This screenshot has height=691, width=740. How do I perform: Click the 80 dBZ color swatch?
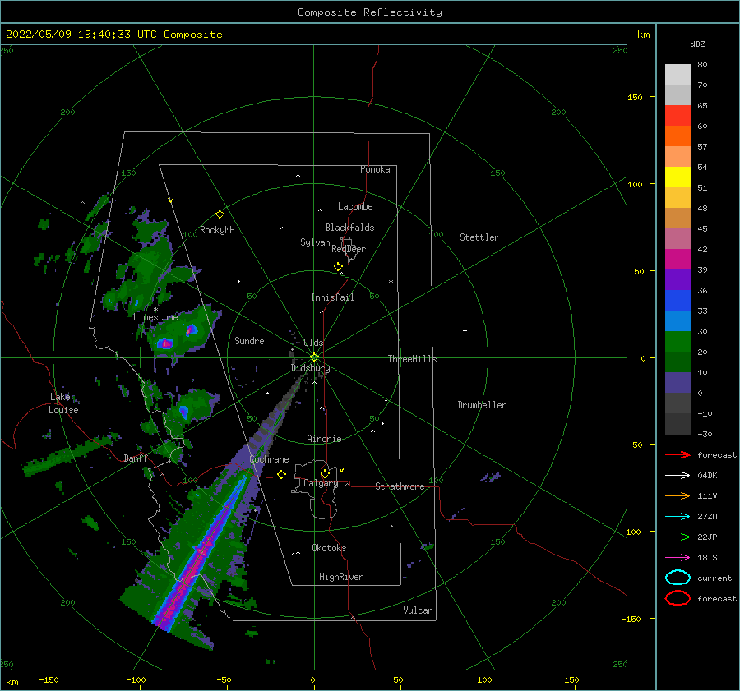point(678,74)
